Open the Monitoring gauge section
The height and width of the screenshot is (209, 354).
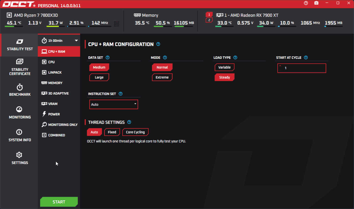coord(20,113)
